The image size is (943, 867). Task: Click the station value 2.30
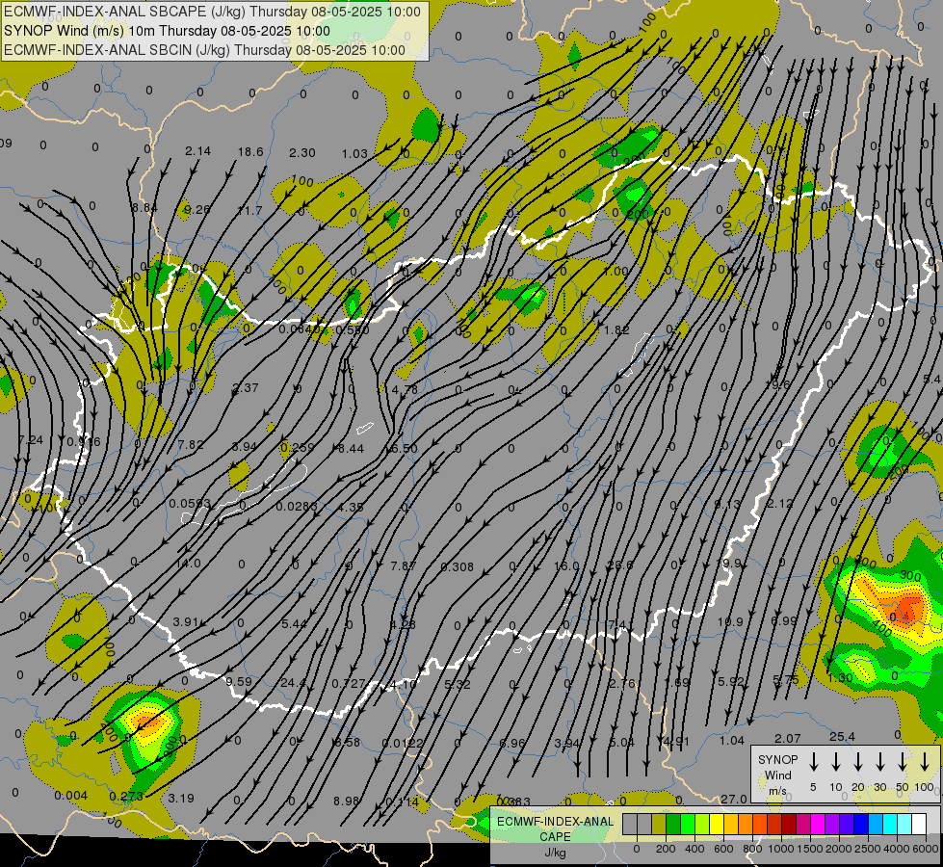(301, 153)
